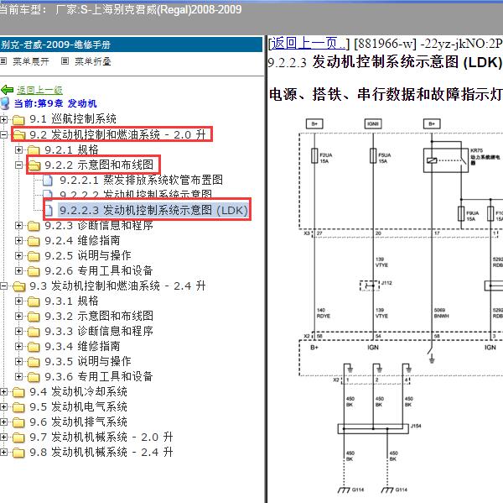This screenshot has width=503, height=503.
Task: Collapse the 9.3 发动机控制和燃油系统 2.4升 node
Action: pos(3,286)
